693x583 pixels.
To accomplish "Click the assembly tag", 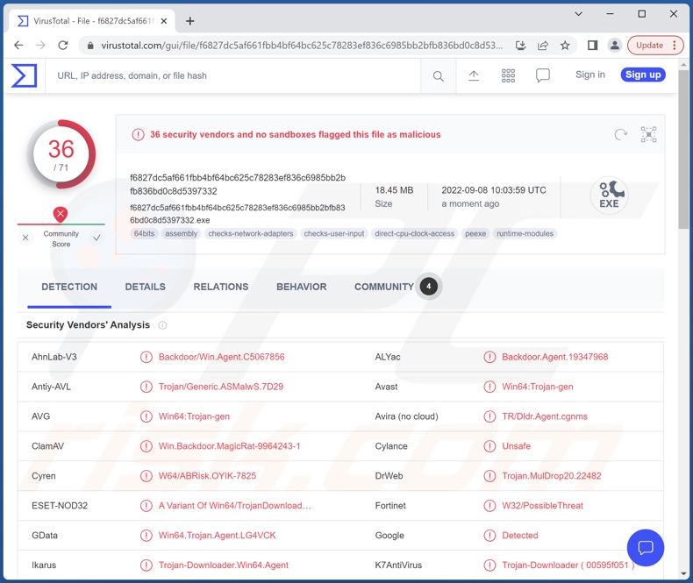I will [x=182, y=234].
